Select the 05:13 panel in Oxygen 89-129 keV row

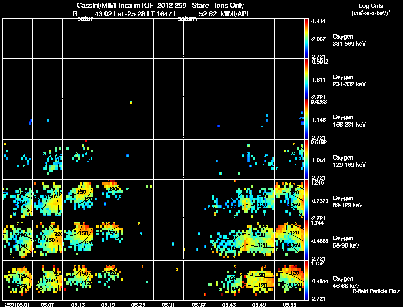click(x=78, y=200)
